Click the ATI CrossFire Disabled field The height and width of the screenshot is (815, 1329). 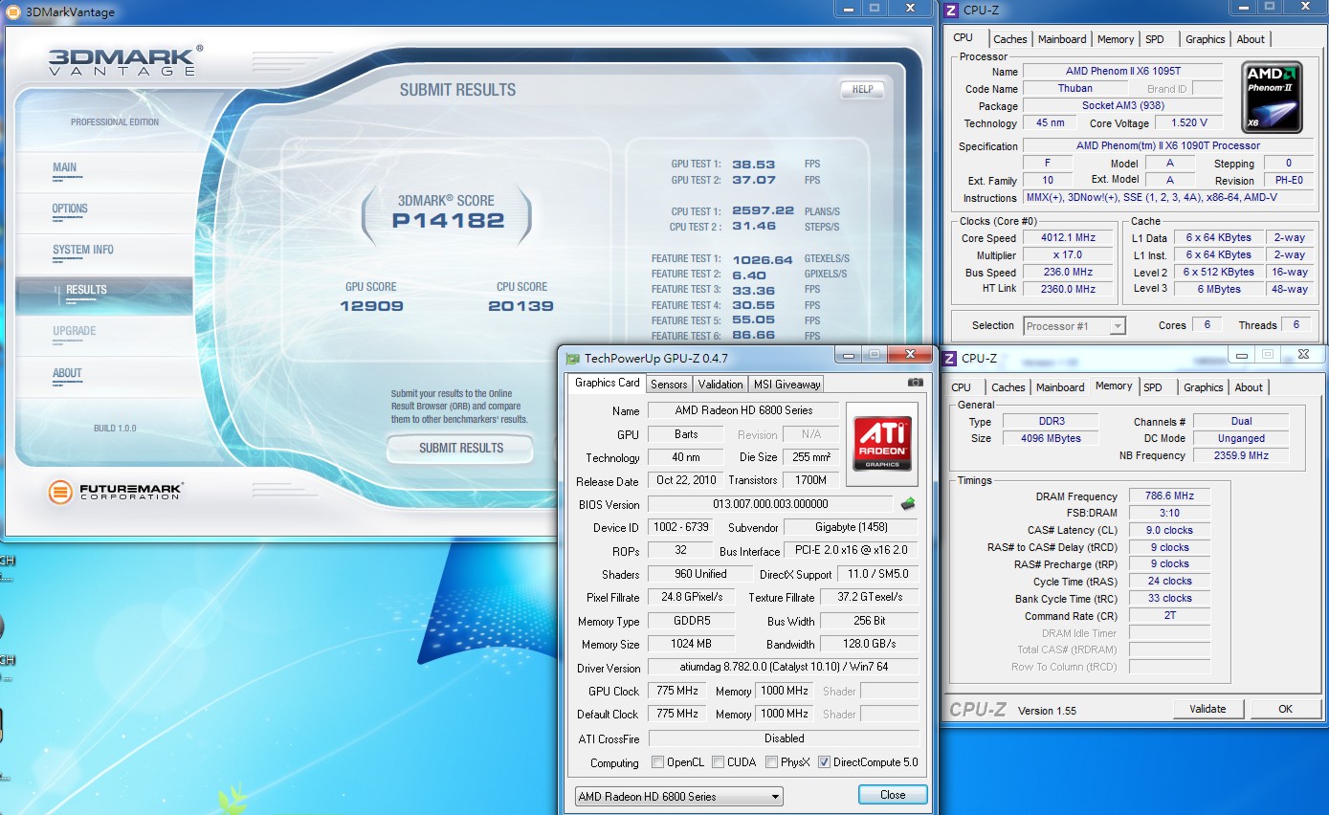coord(784,738)
